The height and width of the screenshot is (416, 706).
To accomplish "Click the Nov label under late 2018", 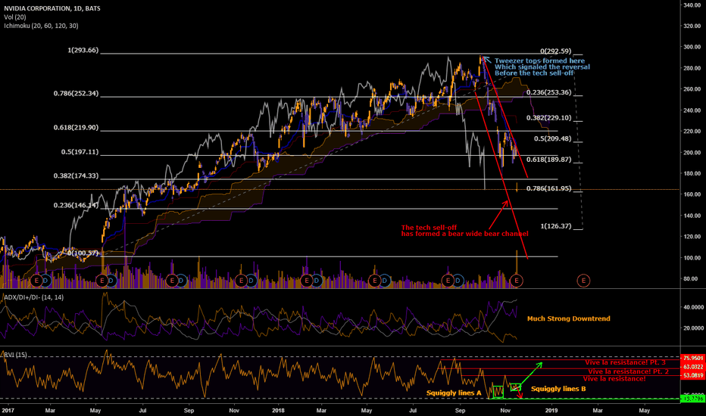I will click(x=505, y=411).
